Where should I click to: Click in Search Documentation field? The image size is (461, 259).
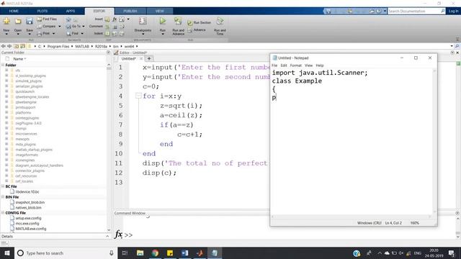point(414,12)
